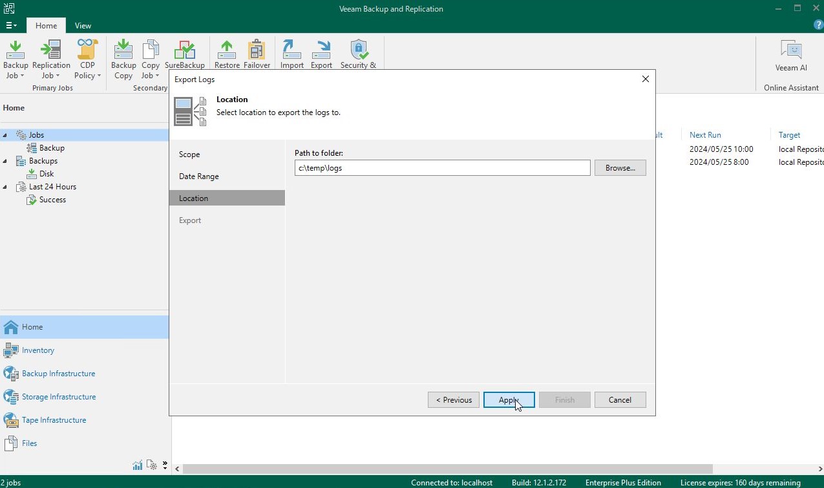Click the 2024/05/25 8:00 next run cell

coord(719,162)
